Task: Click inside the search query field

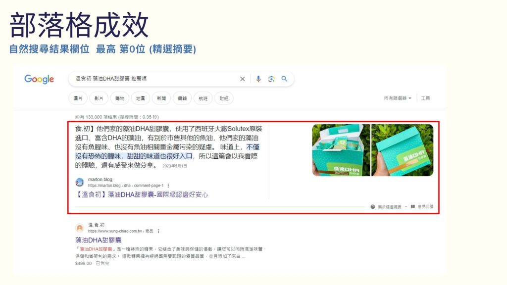Action: (x=153, y=79)
